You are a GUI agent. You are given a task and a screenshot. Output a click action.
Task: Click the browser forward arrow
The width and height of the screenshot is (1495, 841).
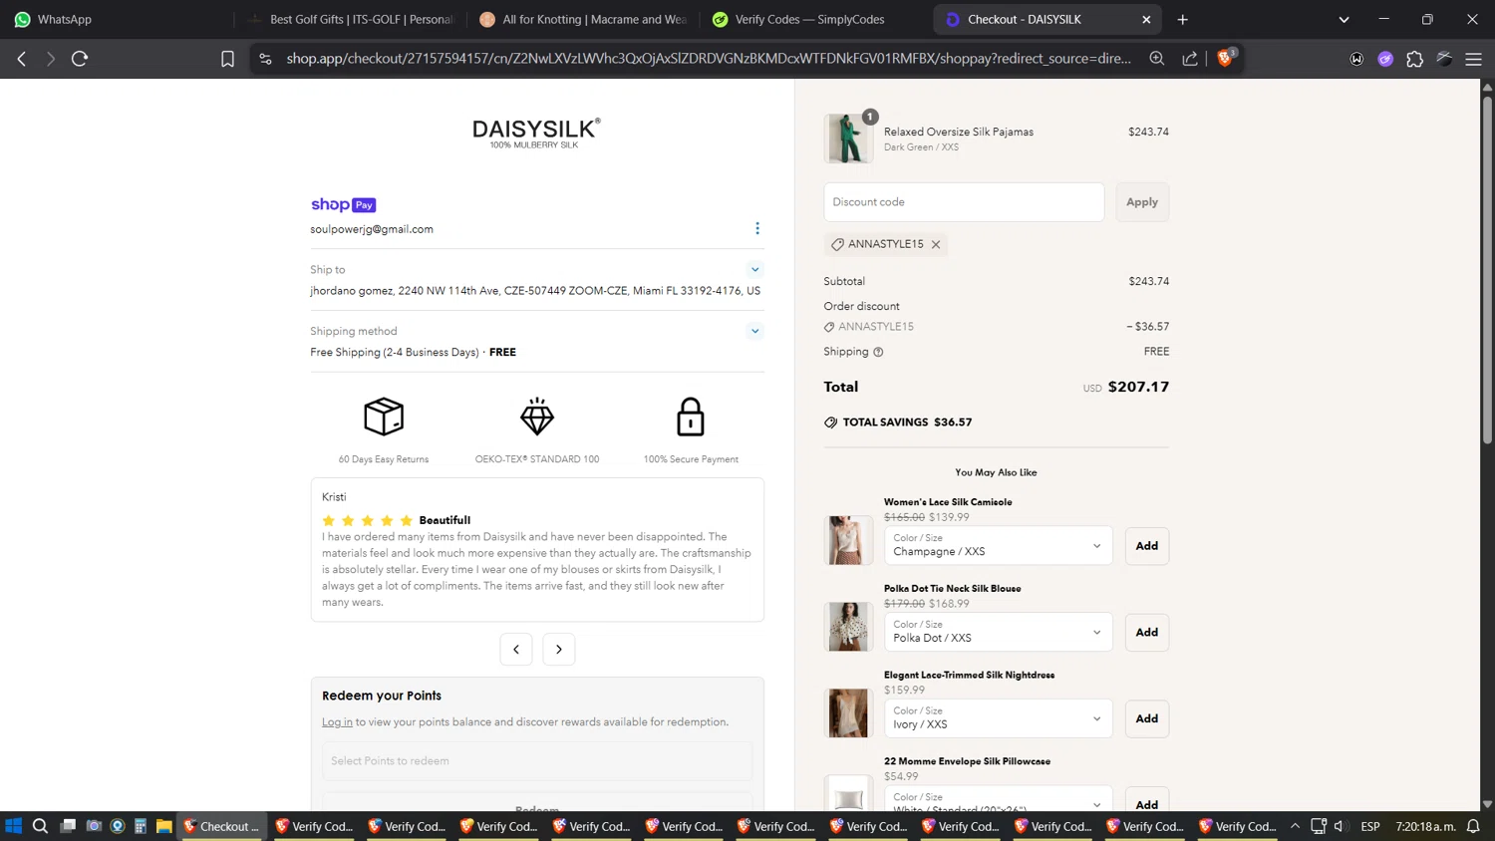tap(50, 59)
